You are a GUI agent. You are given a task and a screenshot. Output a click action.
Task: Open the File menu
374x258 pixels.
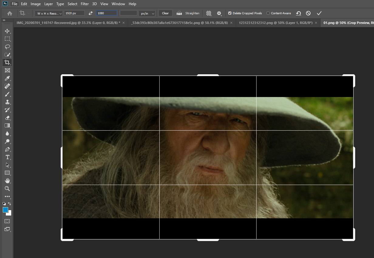pyautogui.click(x=14, y=4)
